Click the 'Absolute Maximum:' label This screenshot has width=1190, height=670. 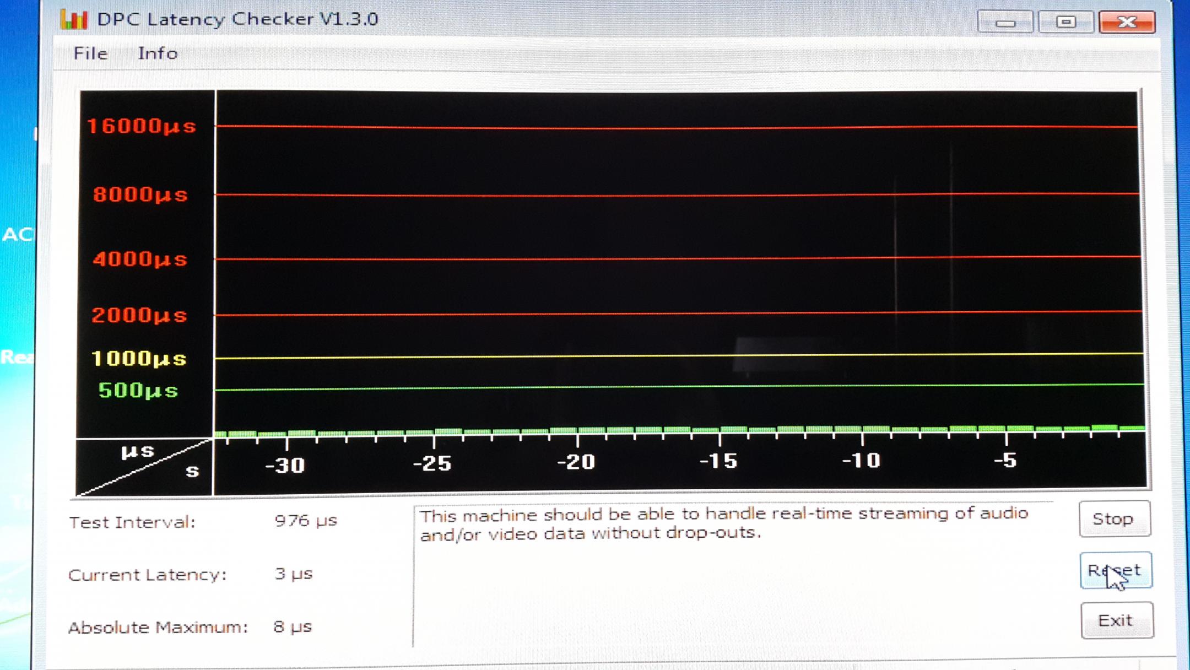[158, 627]
